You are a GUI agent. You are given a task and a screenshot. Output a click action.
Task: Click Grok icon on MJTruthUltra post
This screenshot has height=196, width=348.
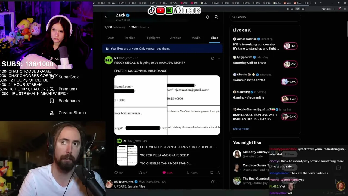pyautogui.click(x=213, y=182)
